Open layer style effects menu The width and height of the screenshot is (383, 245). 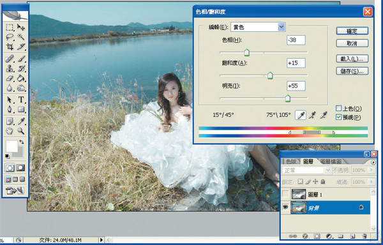[305, 236]
